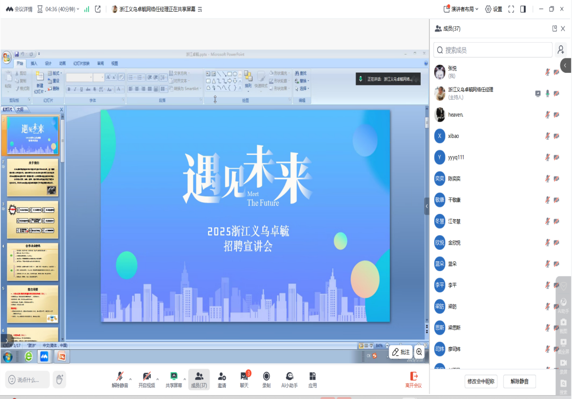
Task: Click the Internet Explorer taskbar icon
Action: tap(28, 356)
